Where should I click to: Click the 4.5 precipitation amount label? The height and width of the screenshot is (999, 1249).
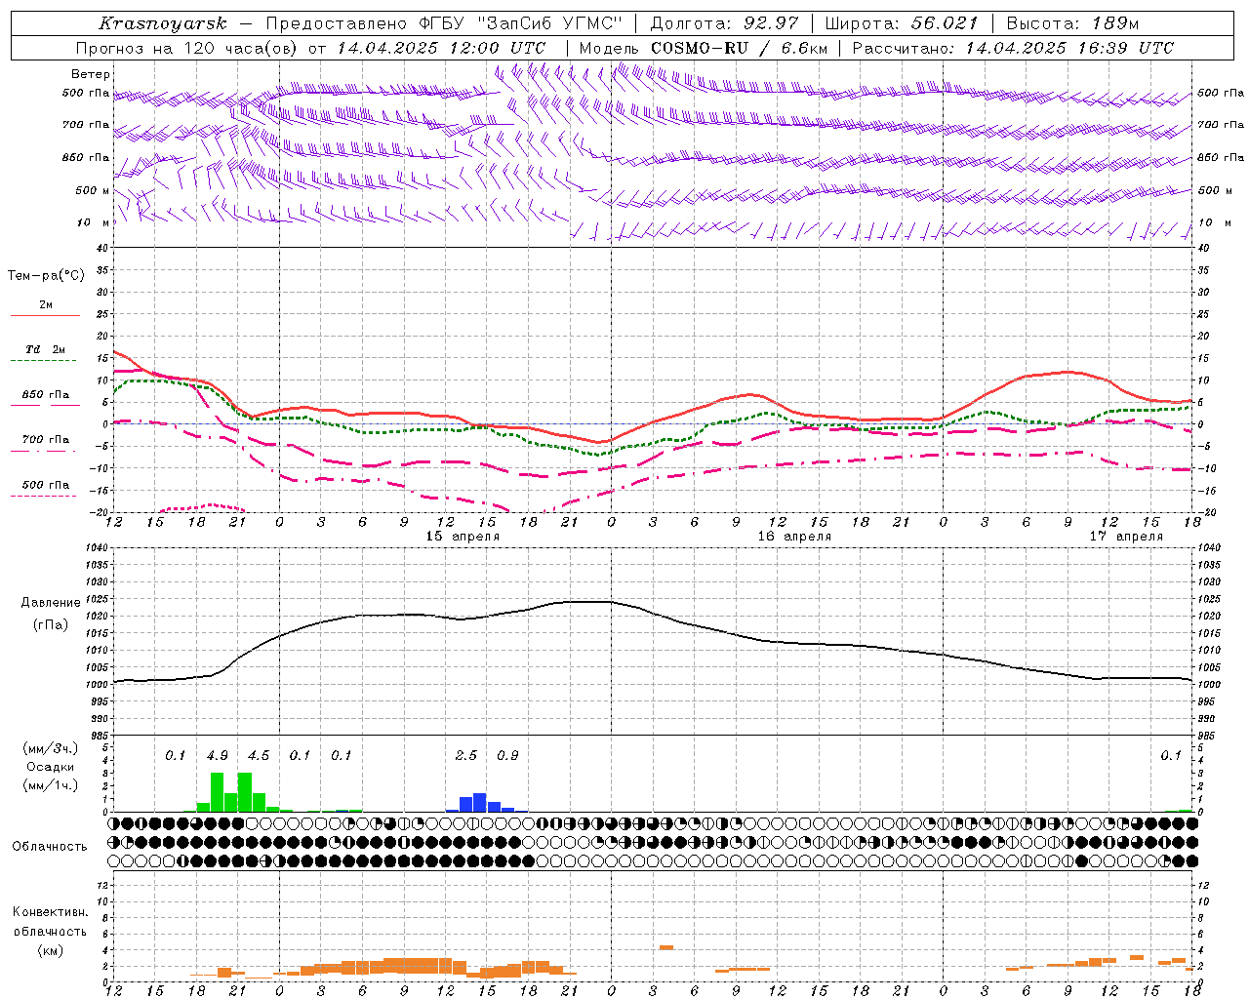click(x=259, y=756)
